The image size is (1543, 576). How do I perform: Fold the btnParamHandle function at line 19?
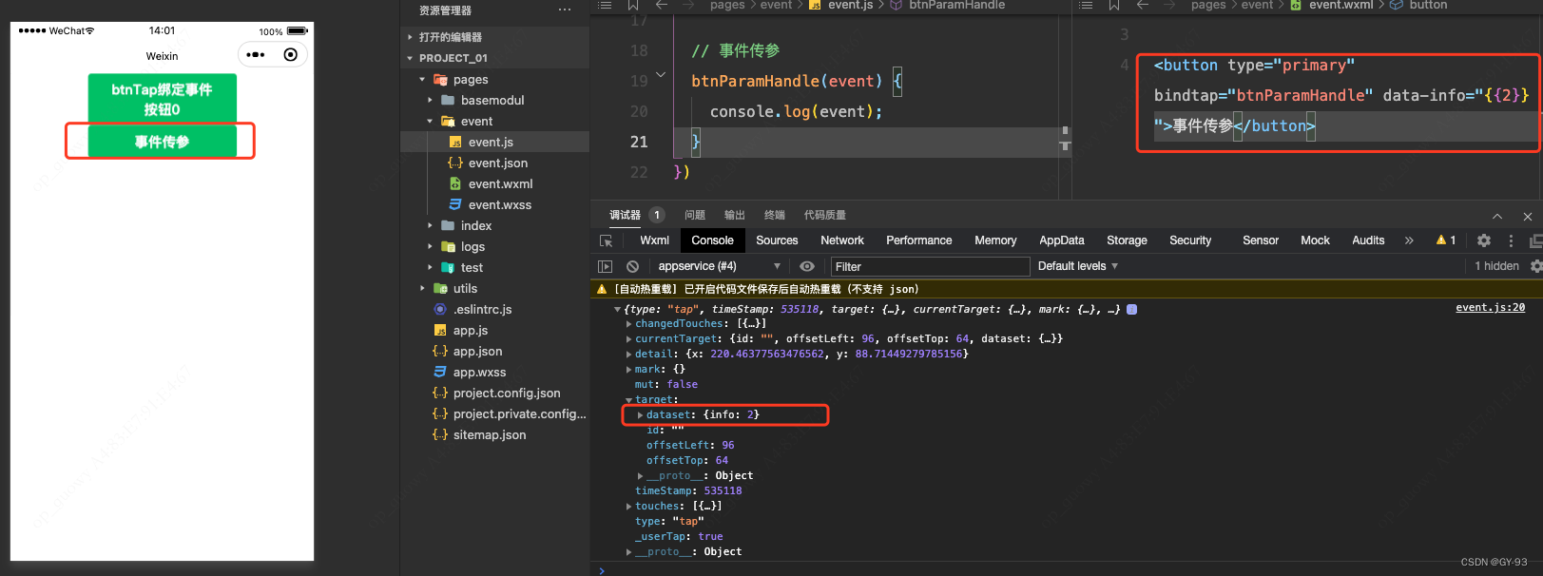coord(661,74)
